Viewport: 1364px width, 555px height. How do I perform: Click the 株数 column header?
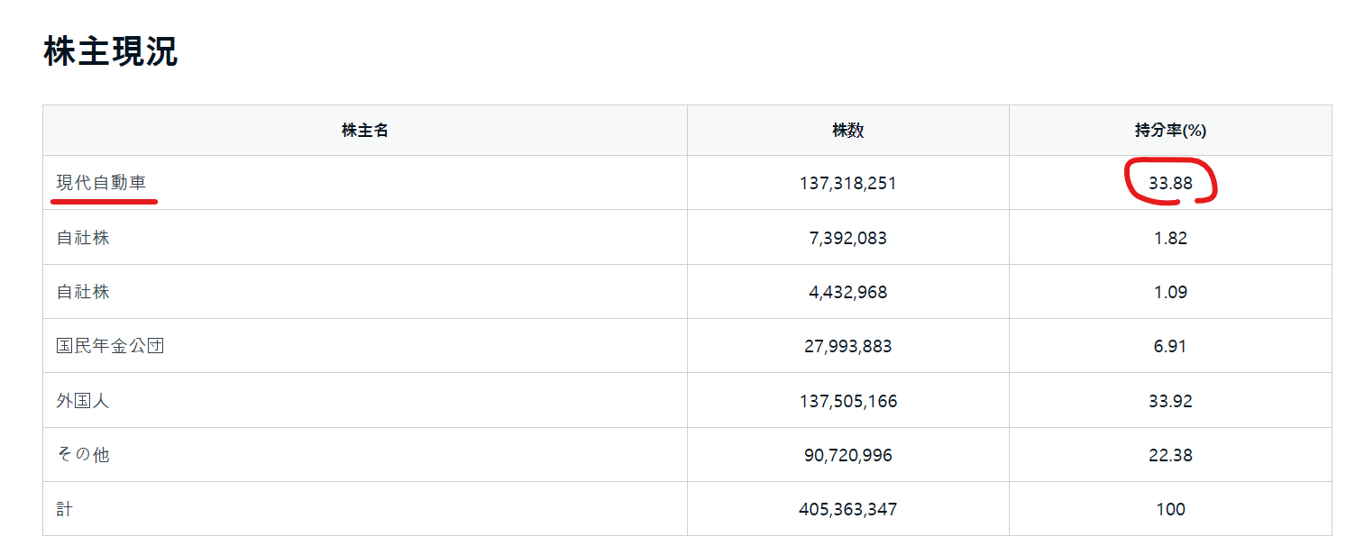tap(847, 131)
